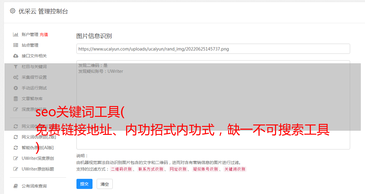Click the database icon for 文章暂存库
This screenshot has height=194, width=365.
click(16, 99)
